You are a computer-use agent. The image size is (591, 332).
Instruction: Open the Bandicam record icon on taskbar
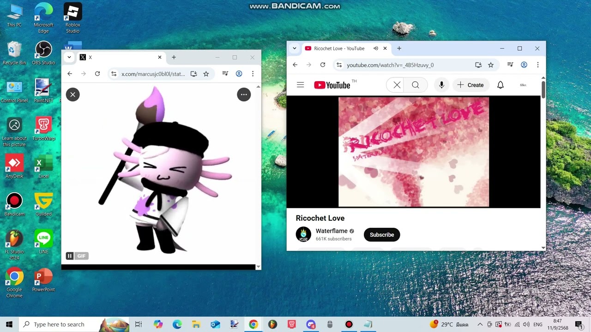pyautogui.click(x=349, y=324)
